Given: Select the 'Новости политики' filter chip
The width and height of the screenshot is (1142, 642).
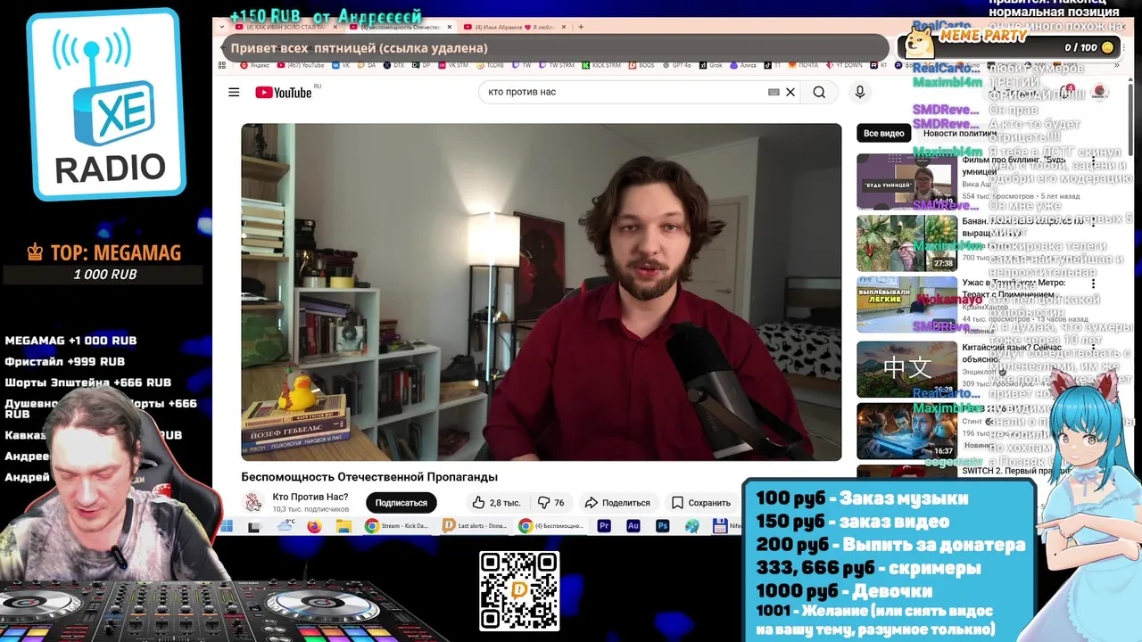Looking at the screenshot, I should [x=958, y=133].
